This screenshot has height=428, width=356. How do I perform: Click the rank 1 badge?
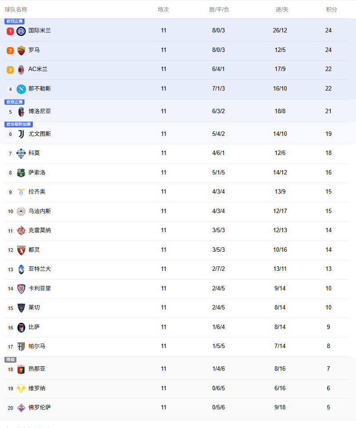10,31
